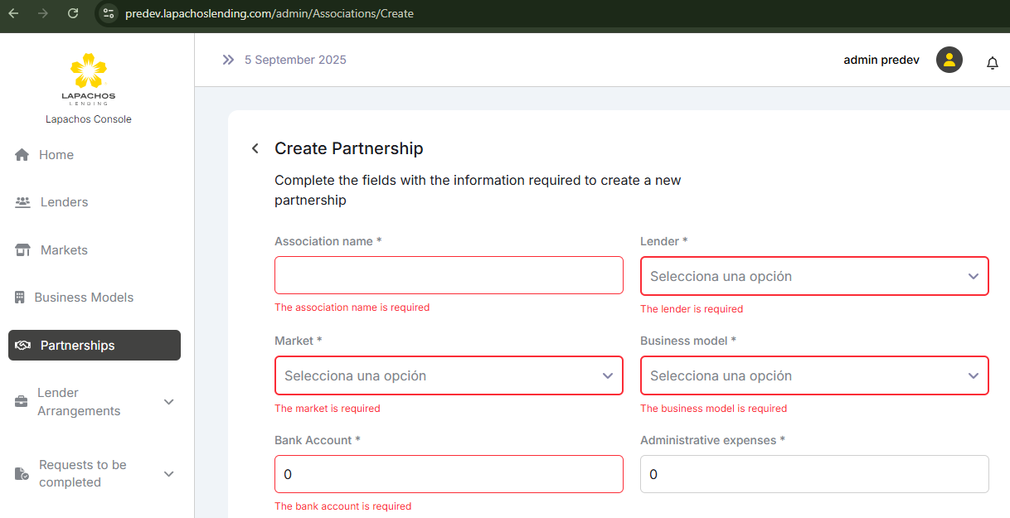Click the Business Models building icon

(x=20, y=298)
